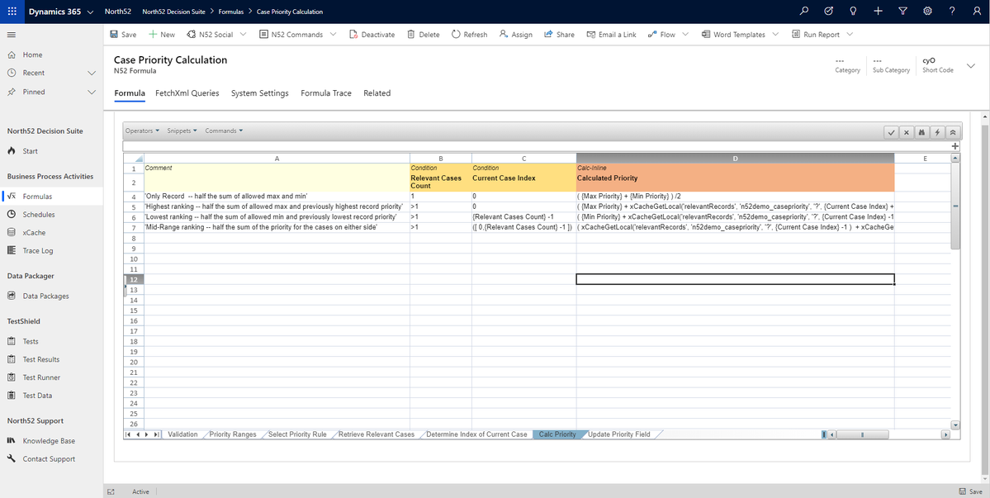Click the plus icon beside the formula bar

click(x=955, y=146)
